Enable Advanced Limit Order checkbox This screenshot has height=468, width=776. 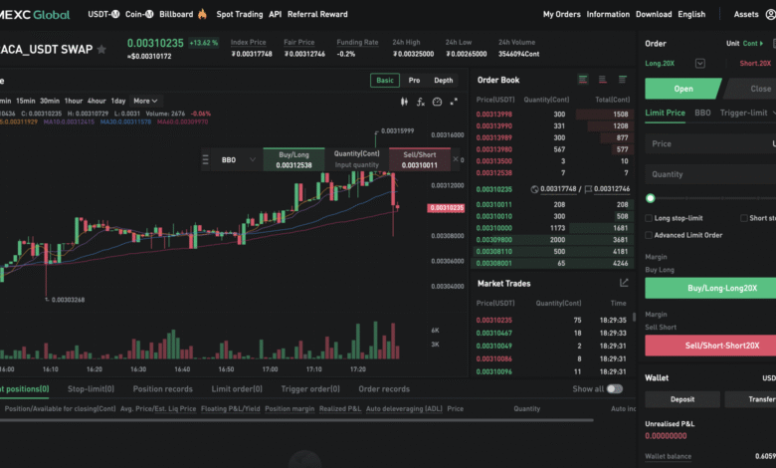point(649,235)
